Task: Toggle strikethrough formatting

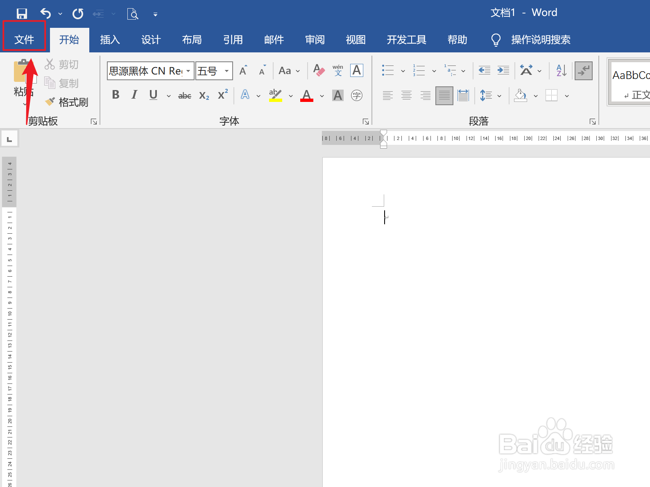Action: 185,96
